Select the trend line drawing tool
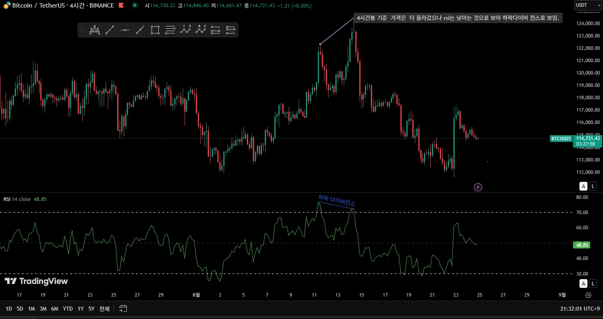This screenshot has height=319, width=603. 110,30
